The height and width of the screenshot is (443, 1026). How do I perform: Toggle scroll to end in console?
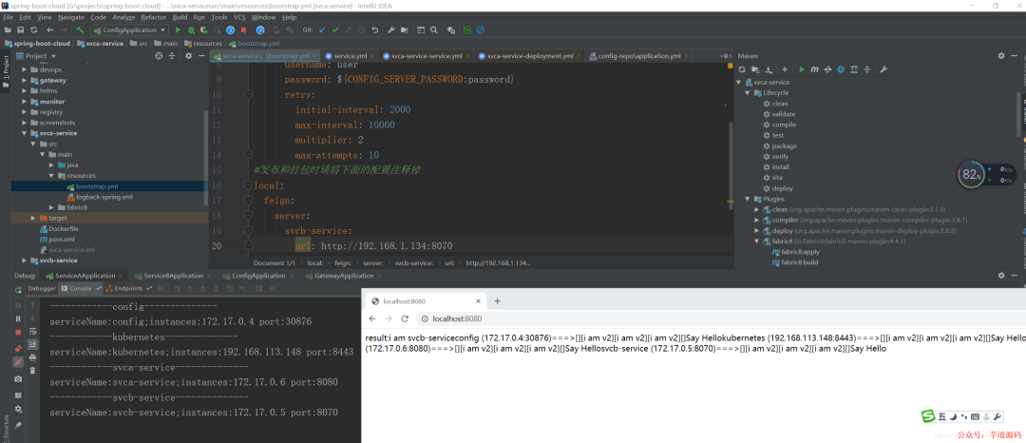pos(32,344)
